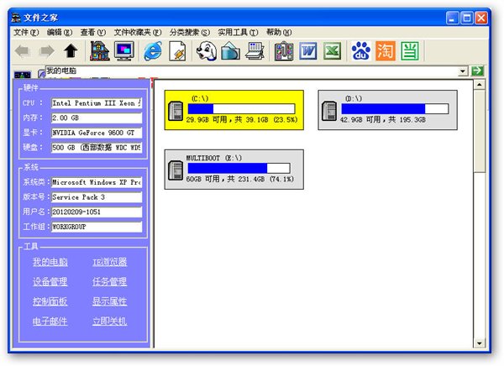Image resolution: width=504 pixels, height=366 pixels.
Task: Open the 分类搜索(S) menu
Action: coord(190,33)
